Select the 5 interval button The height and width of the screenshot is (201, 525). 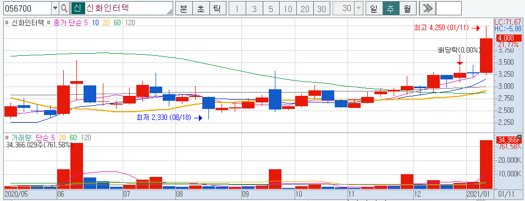point(271,9)
